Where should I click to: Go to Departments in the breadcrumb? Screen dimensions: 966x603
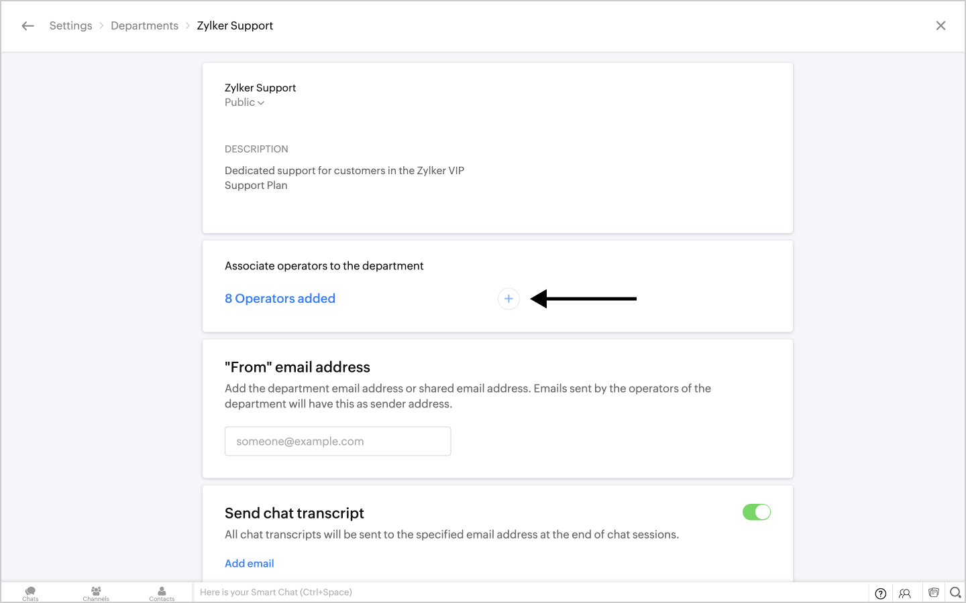click(144, 26)
